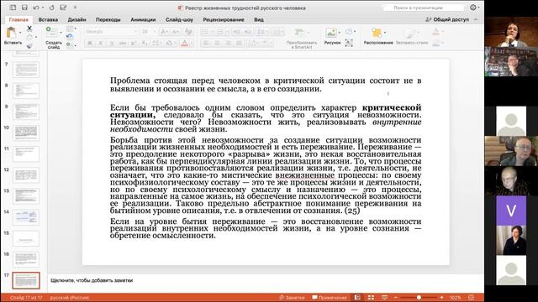Switch to the Главная tab
This screenshot has width=538, height=302.
(x=18, y=19)
